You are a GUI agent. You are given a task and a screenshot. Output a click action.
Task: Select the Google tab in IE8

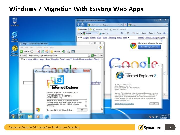click(x=90, y=33)
